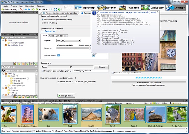189x134 pixels.
Task: Click last icon in virtual folders toolbar
Action: tap(35, 64)
